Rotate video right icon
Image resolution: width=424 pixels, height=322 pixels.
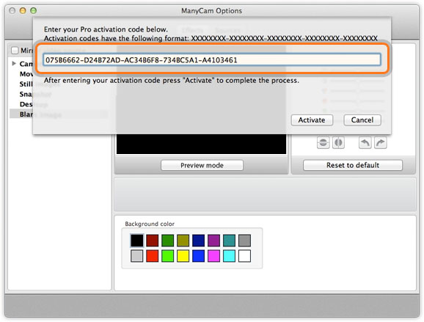(381, 142)
